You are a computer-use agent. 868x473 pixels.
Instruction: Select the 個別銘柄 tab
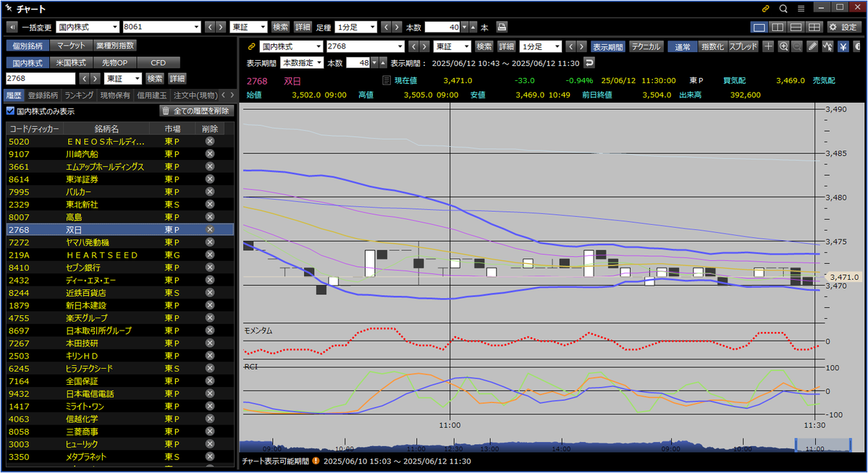coord(28,46)
